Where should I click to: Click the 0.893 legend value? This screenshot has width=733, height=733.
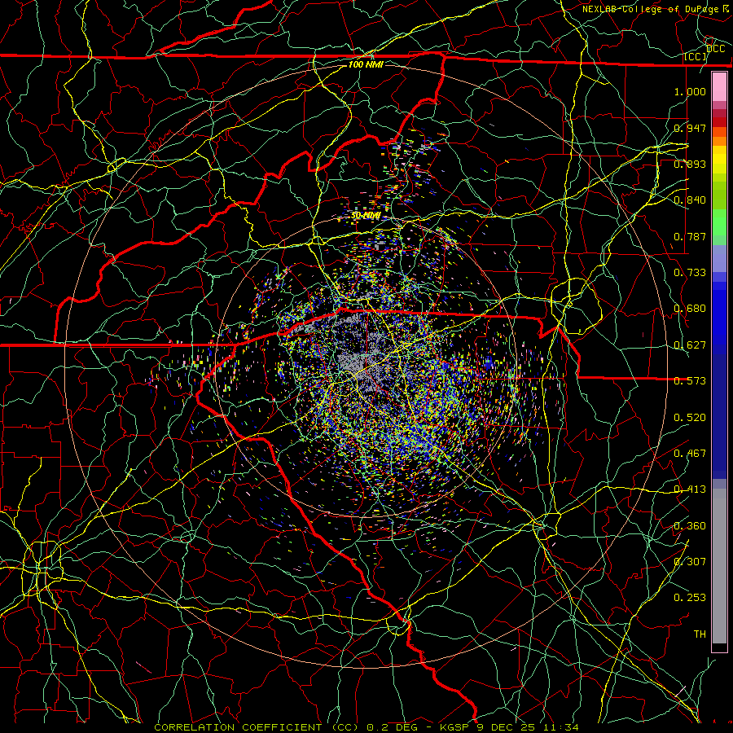pyautogui.click(x=690, y=164)
